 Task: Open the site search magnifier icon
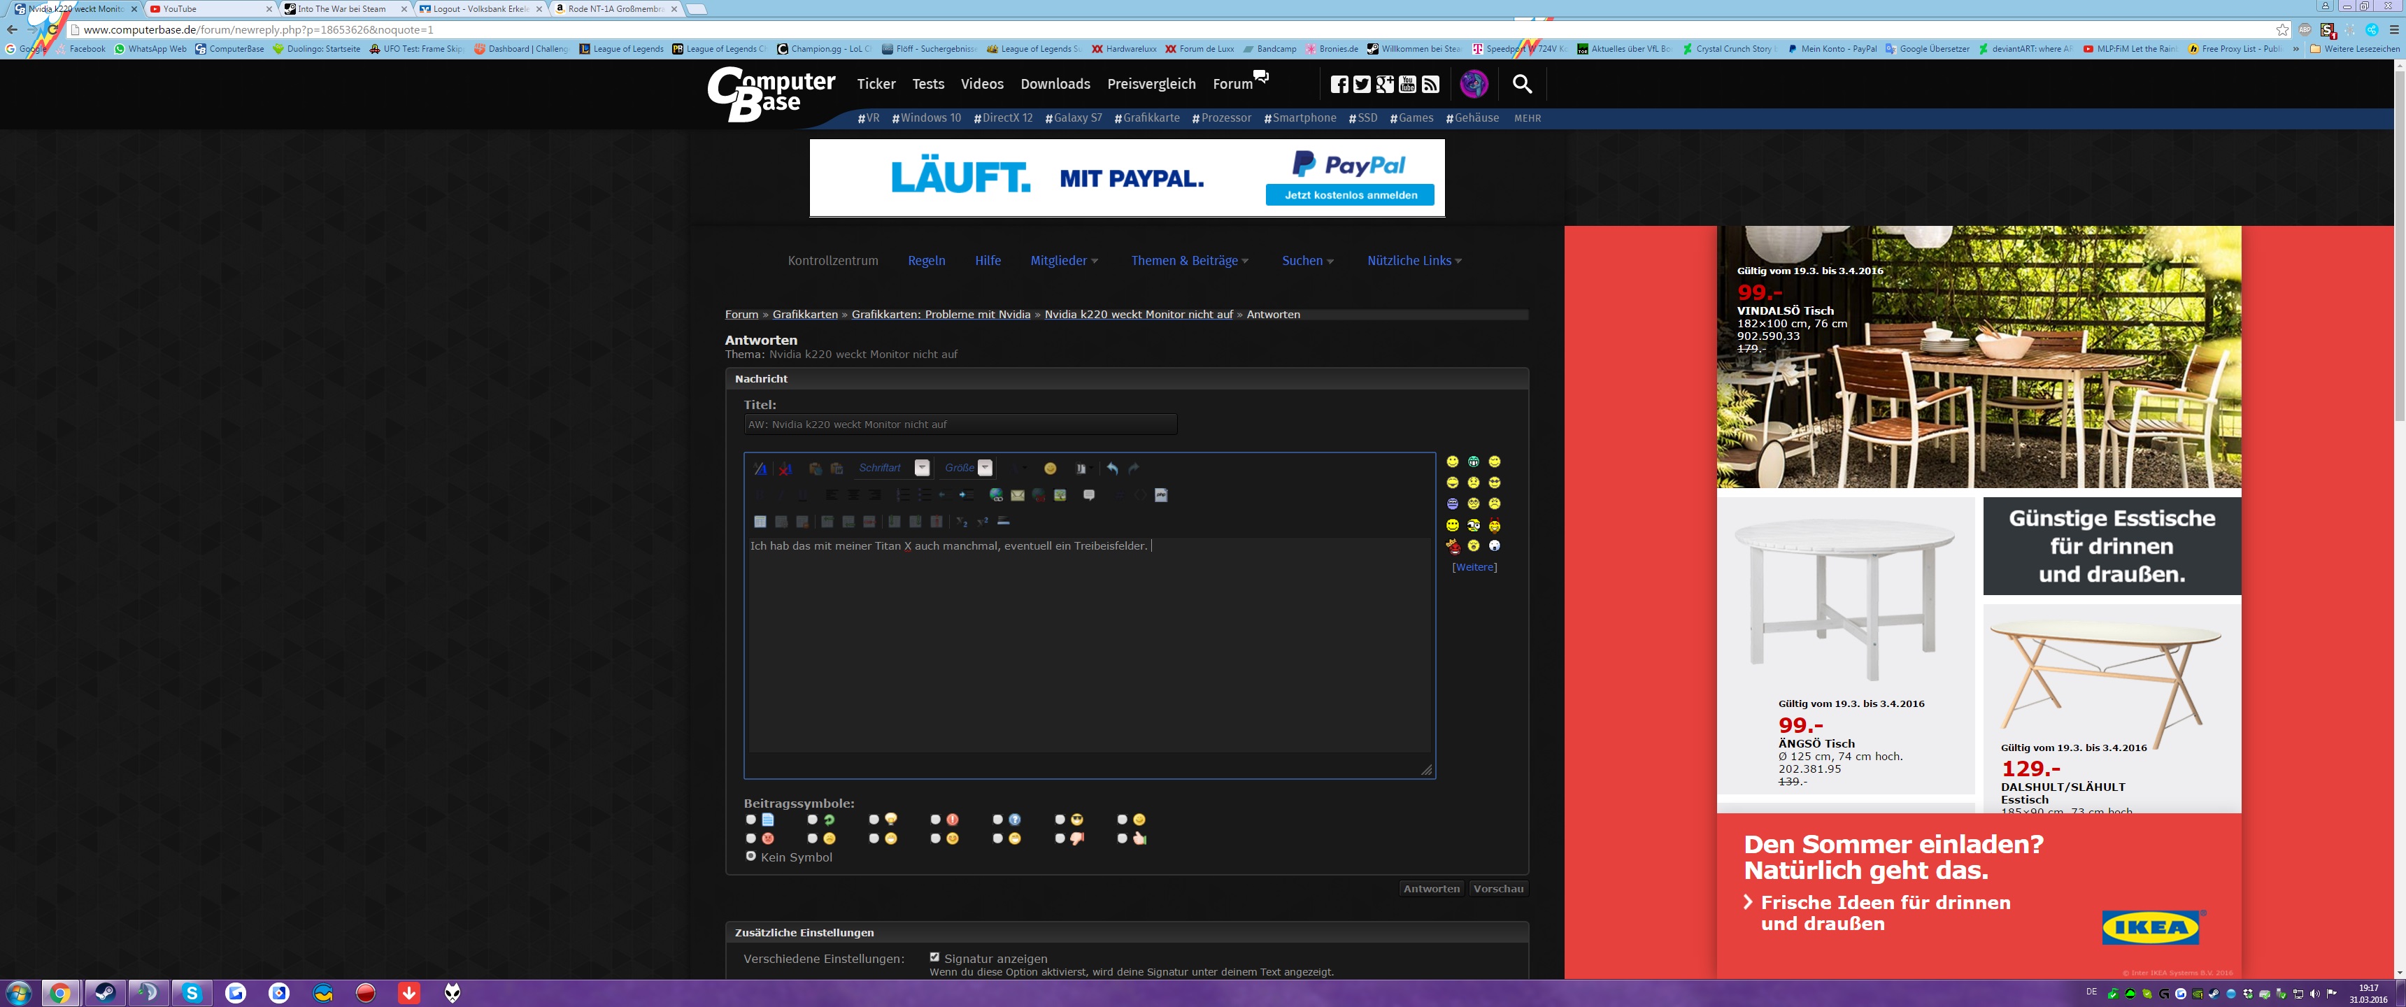point(1521,84)
